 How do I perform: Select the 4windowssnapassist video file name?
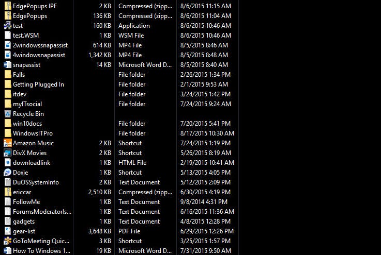(x=39, y=55)
